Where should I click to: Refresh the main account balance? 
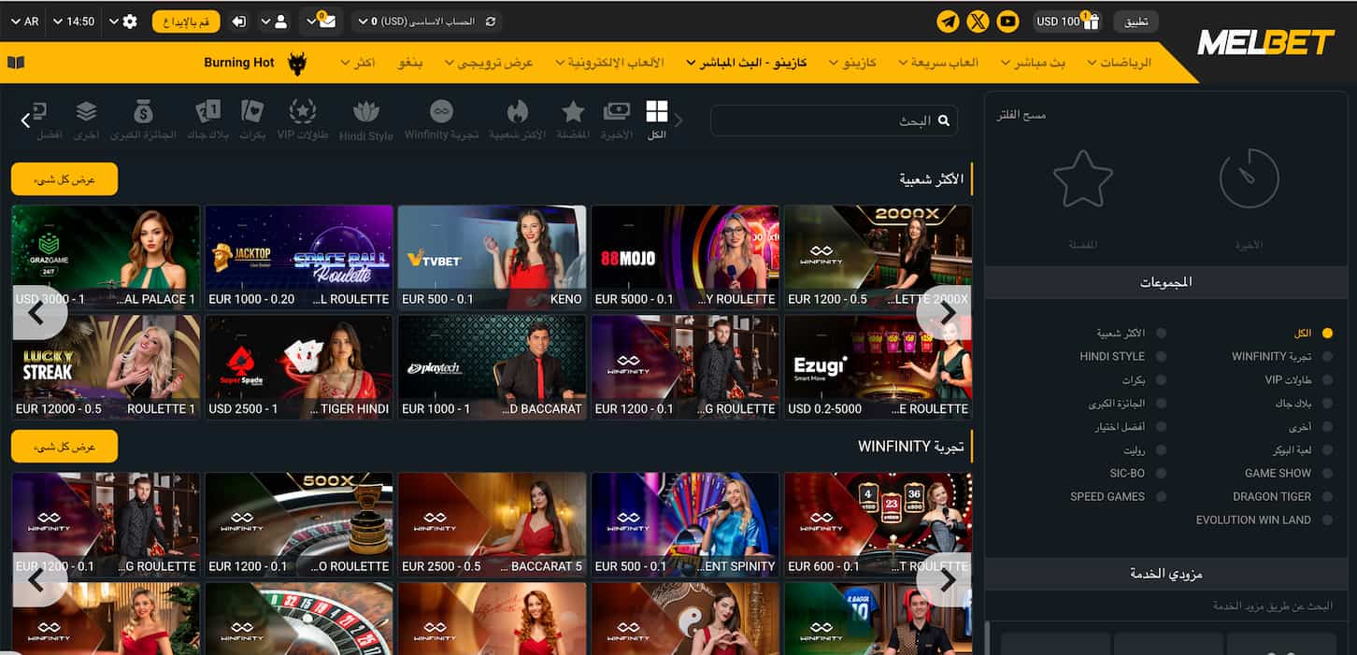pyautogui.click(x=491, y=21)
